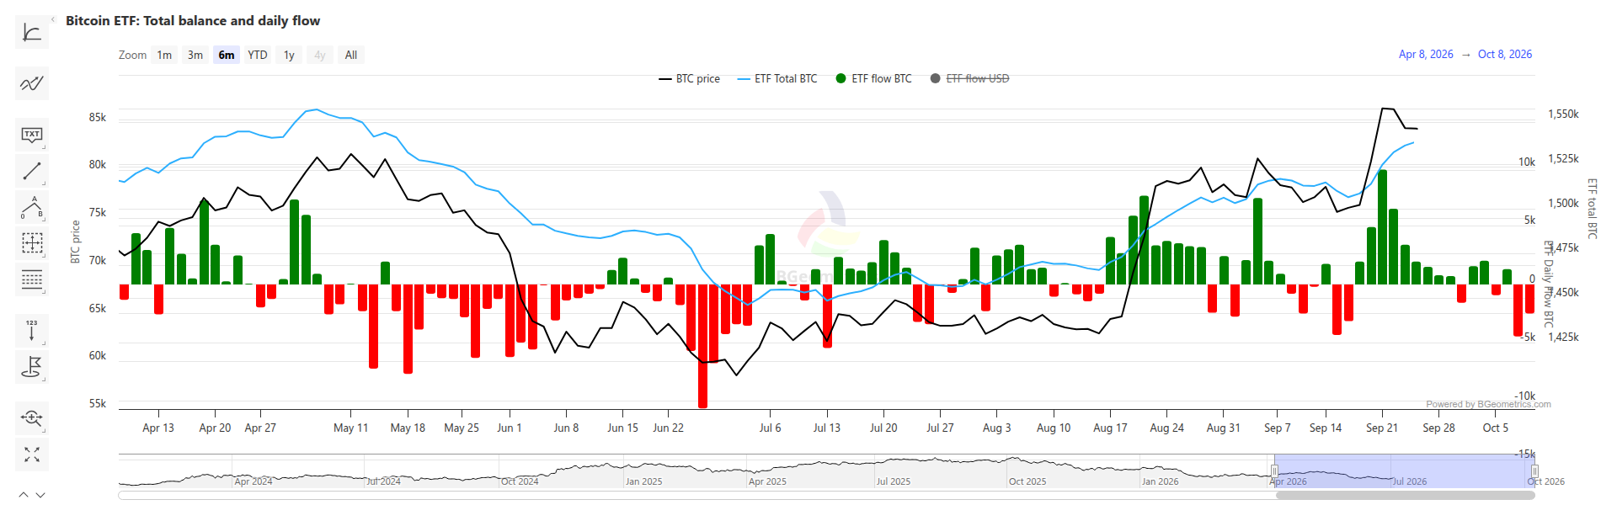This screenshot has width=1617, height=505.
Task: Enable the hidden ETF flow USD series
Action: 969,78
